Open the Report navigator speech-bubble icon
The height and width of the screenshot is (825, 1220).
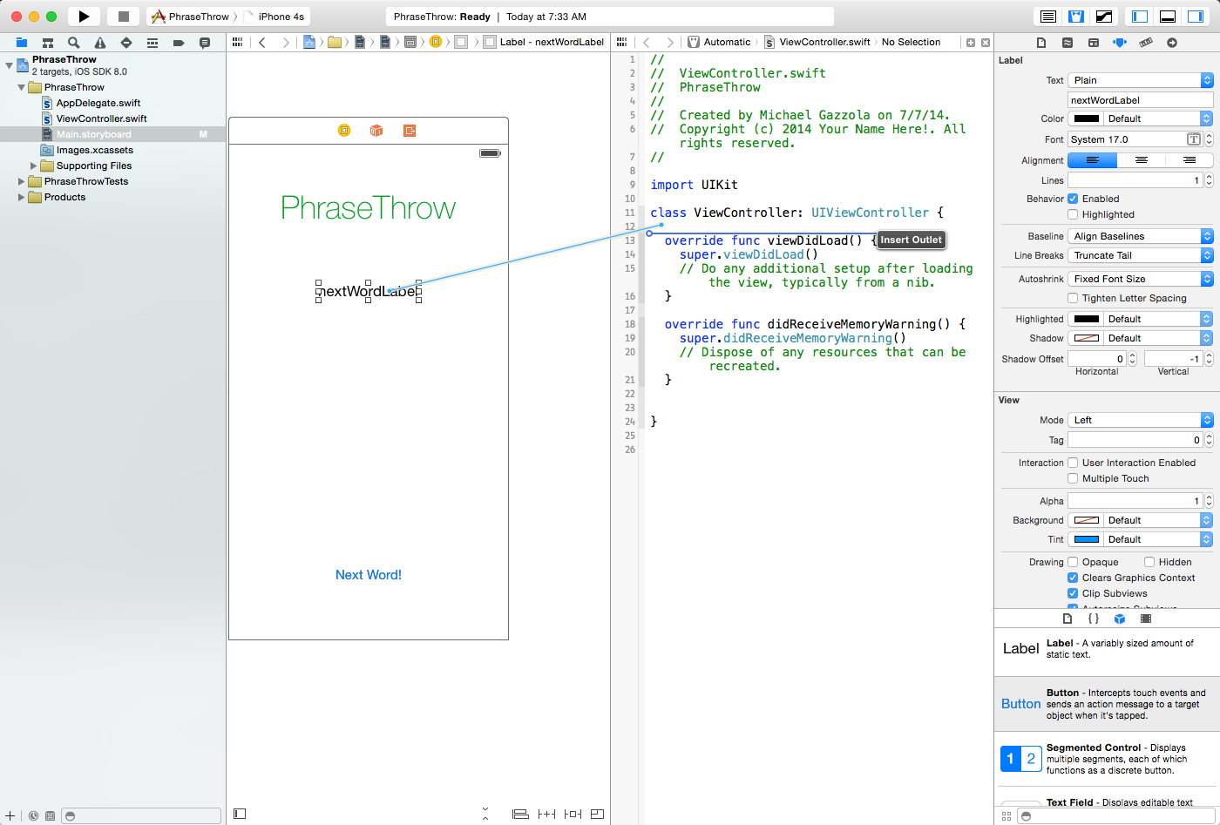pos(205,43)
